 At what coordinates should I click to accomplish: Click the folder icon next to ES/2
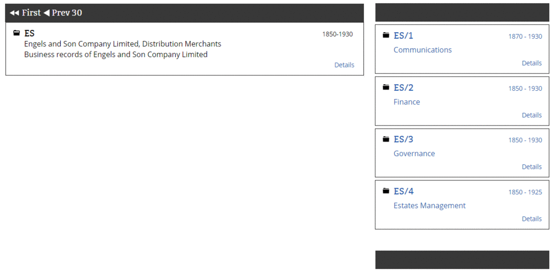(386, 87)
